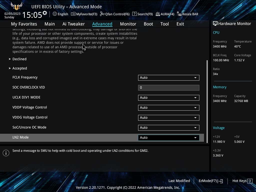Image resolution: width=256 pixels, height=192 pixels.
Task: Click the Ratio 34x value
Action: 215,74
